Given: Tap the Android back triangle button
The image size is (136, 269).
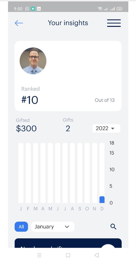Looking at the screenshot, I should 97,255.
